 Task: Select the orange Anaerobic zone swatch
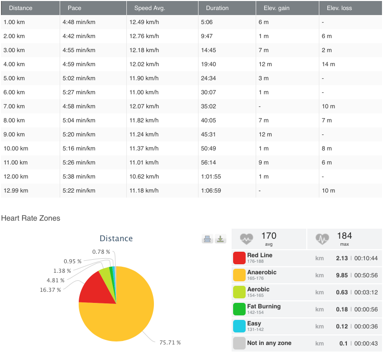coord(239,275)
